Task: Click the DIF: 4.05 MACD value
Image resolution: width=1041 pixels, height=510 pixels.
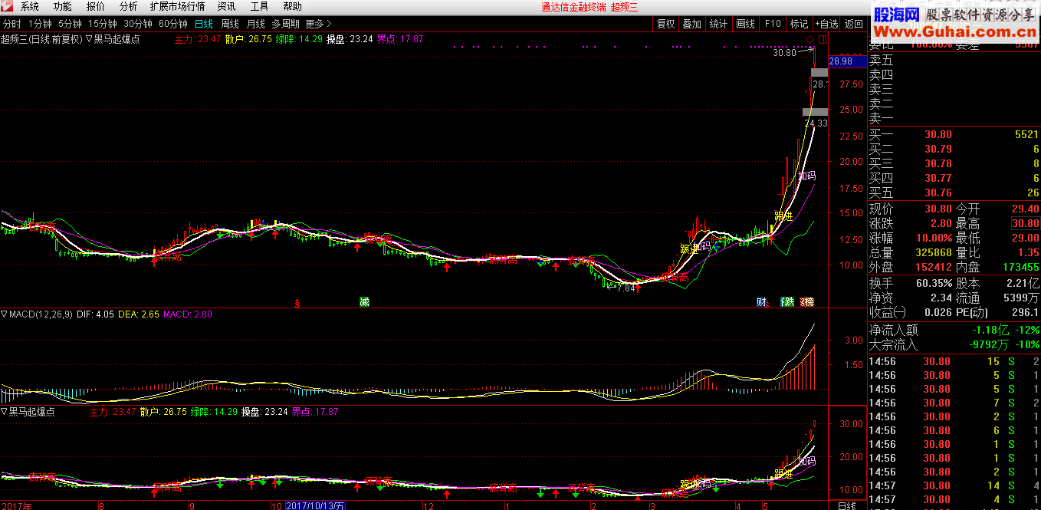Action: [96, 314]
